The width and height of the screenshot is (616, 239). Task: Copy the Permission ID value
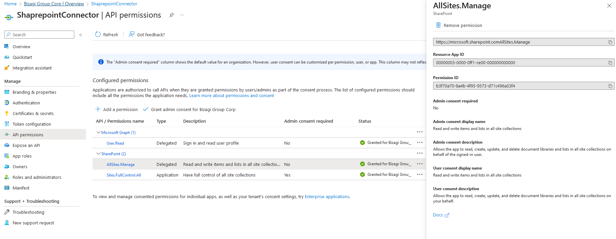click(x=610, y=86)
